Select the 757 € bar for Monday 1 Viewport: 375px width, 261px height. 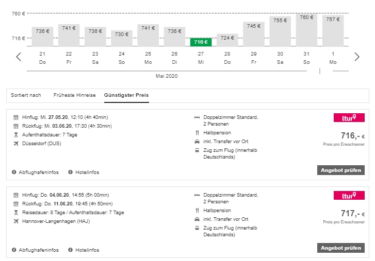click(333, 31)
